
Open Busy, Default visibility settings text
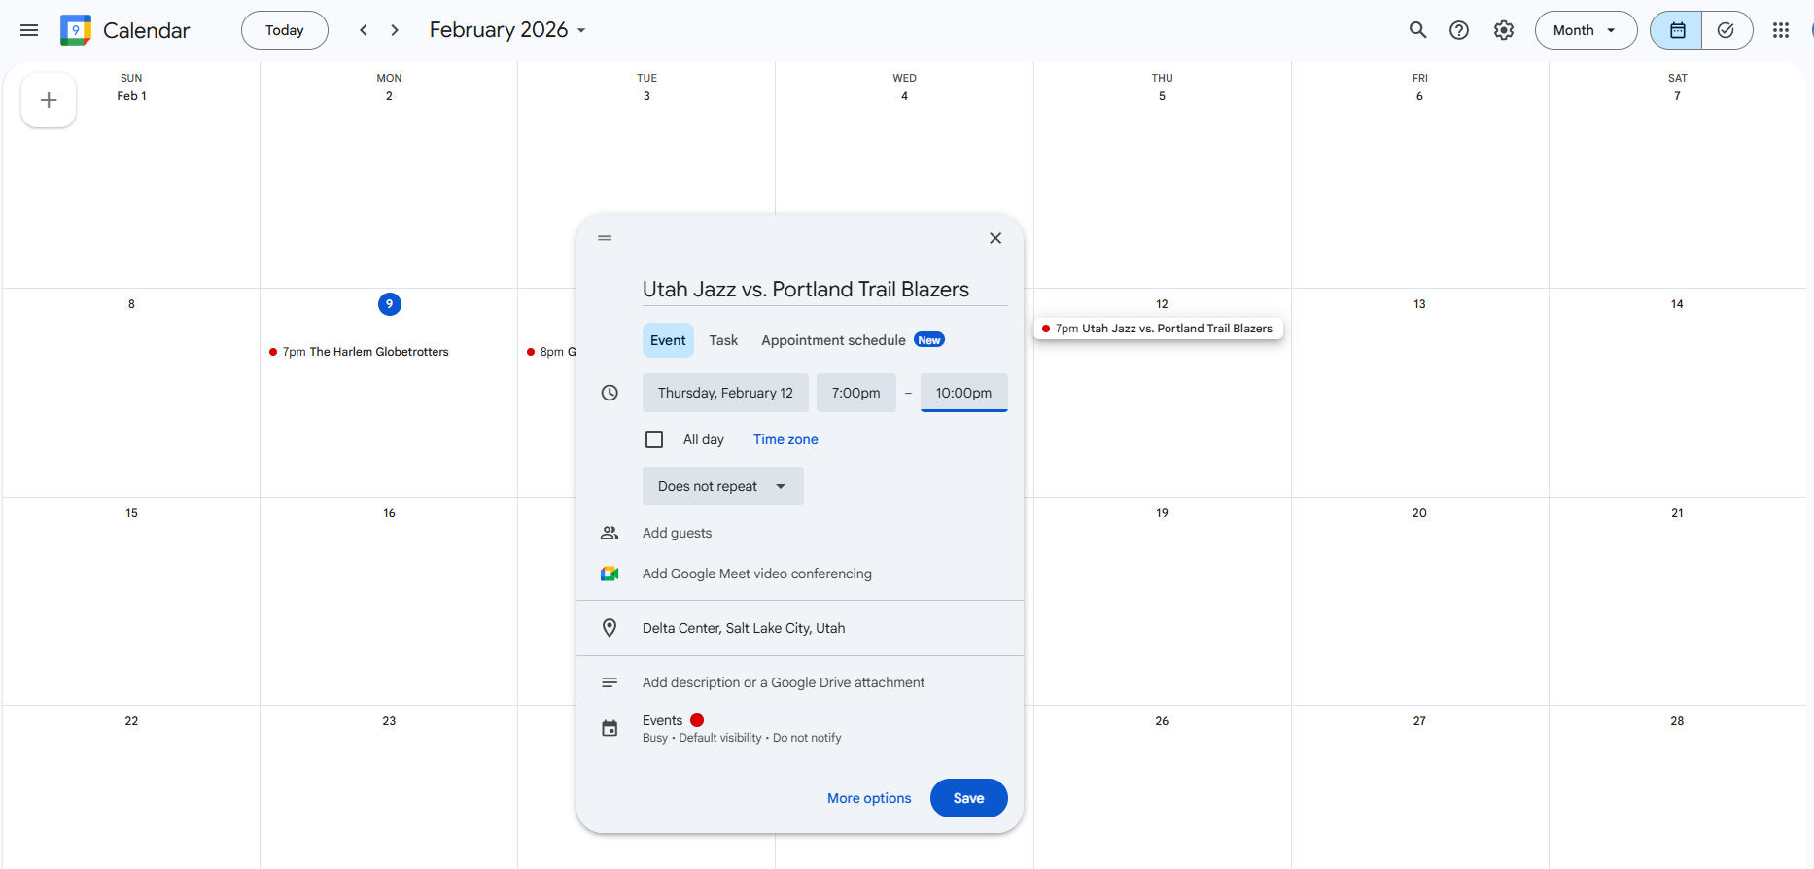[x=742, y=738]
